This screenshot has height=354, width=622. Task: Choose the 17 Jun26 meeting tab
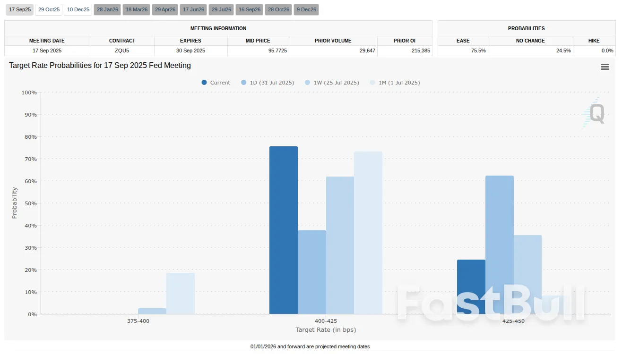193,9
